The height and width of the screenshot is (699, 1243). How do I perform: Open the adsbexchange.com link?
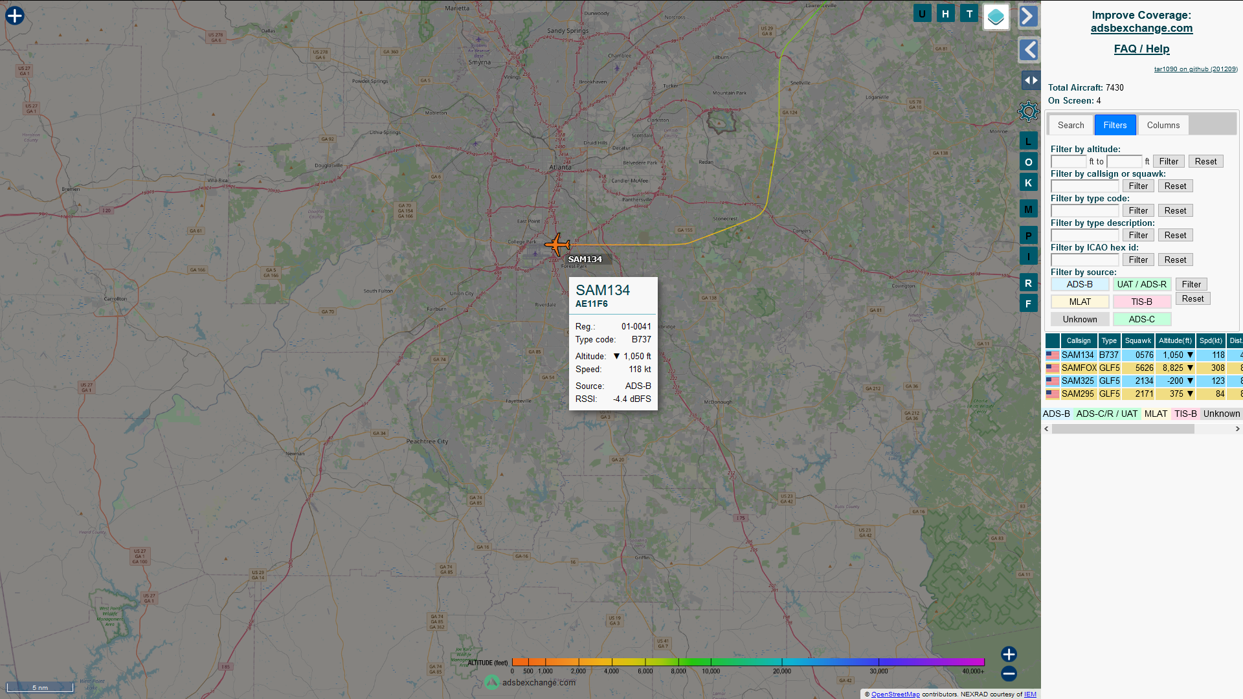point(1141,28)
